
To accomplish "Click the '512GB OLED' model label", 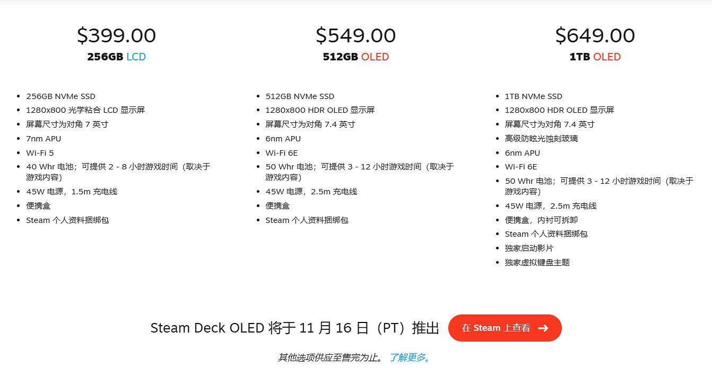I will [x=355, y=57].
